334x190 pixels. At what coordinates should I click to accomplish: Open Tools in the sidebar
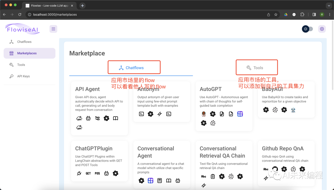coord(29,64)
